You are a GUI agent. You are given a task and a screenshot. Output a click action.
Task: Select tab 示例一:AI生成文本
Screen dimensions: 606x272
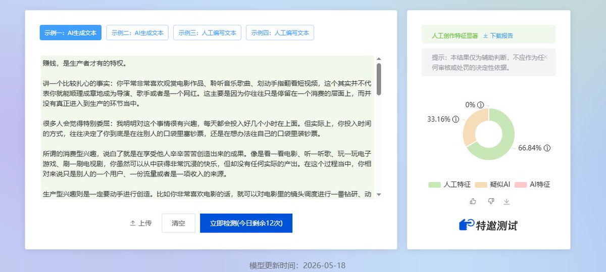(x=71, y=33)
